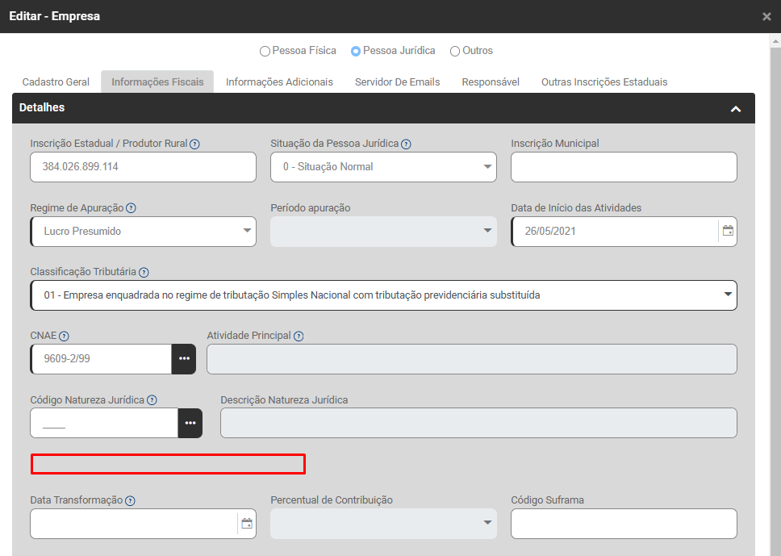Open Código Natureza Jurídica lookup ellipsis button
The image size is (781, 556).
pyautogui.click(x=190, y=423)
